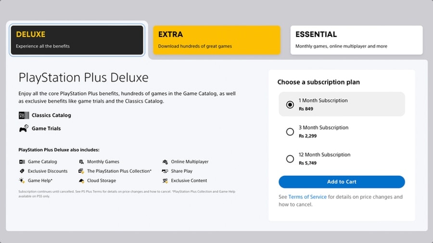Click the Cloud Storage icon
This screenshot has width=433, height=243.
(x=81, y=181)
